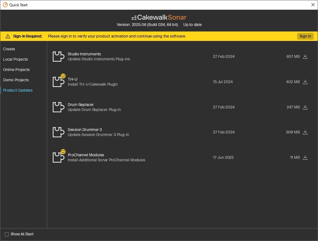
Task: Click the Studio Instruments puzzle icon
Action: tap(58, 57)
